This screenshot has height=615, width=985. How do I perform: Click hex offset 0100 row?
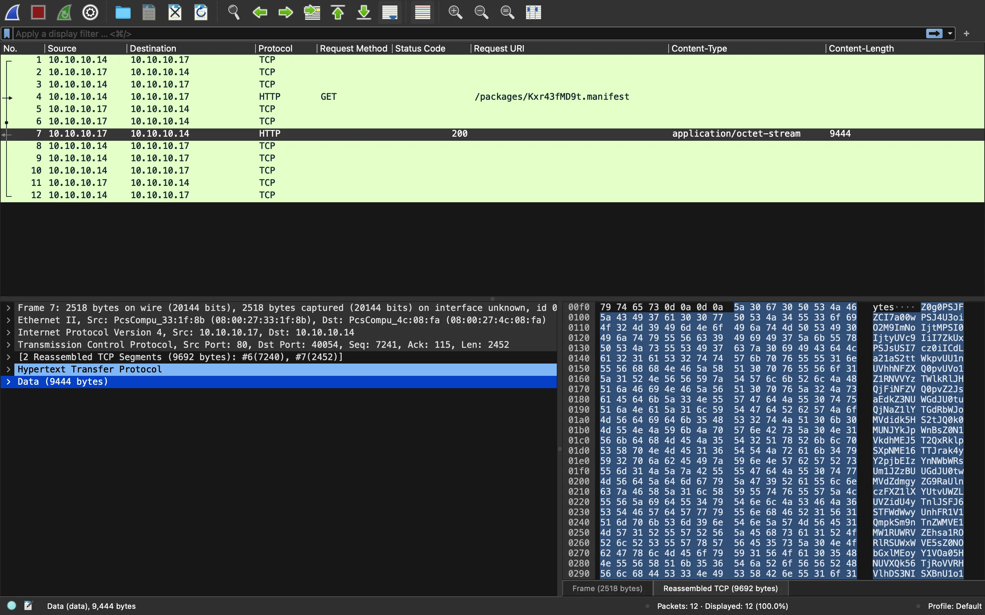coord(579,317)
